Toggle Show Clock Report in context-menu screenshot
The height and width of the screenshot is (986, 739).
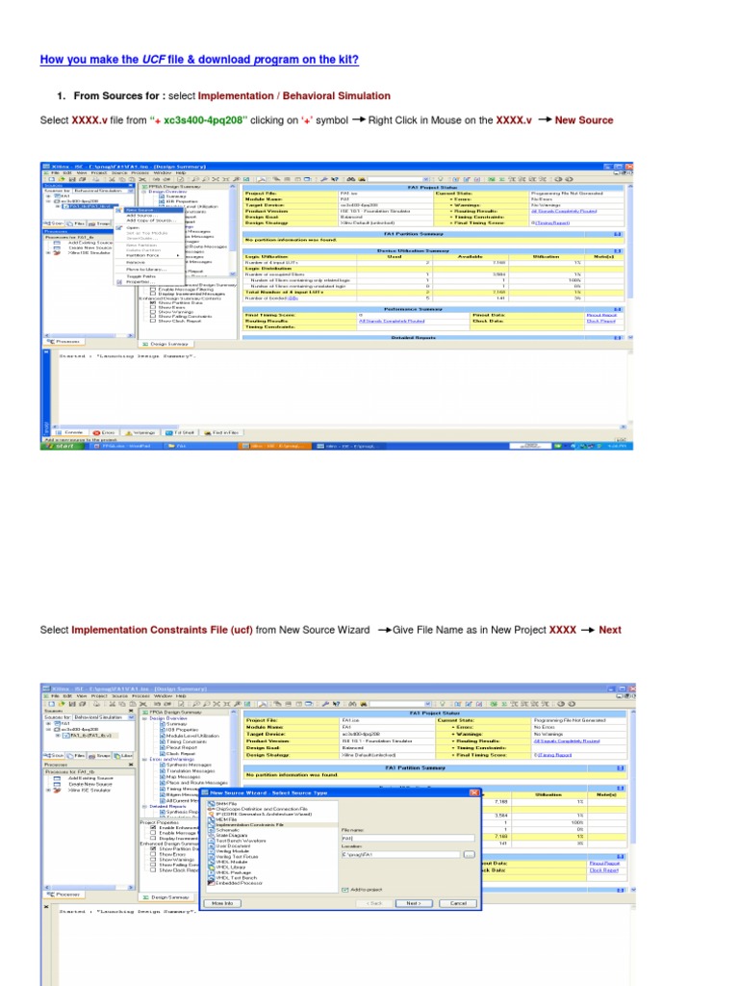pyautogui.click(x=153, y=321)
